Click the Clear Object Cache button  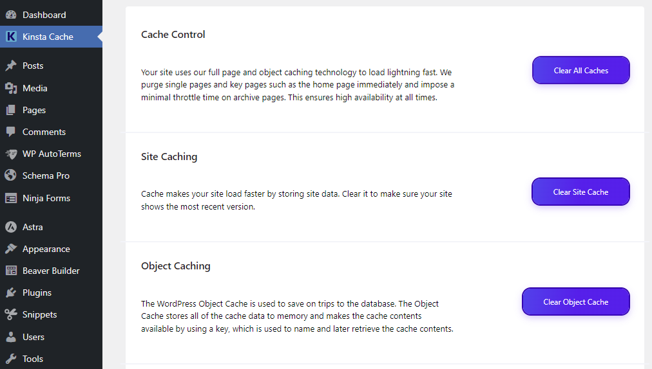point(576,301)
